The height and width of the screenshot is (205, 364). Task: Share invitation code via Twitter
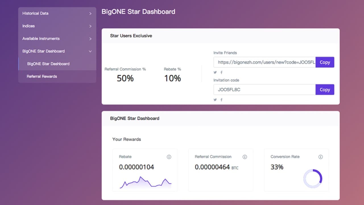[x=215, y=100]
